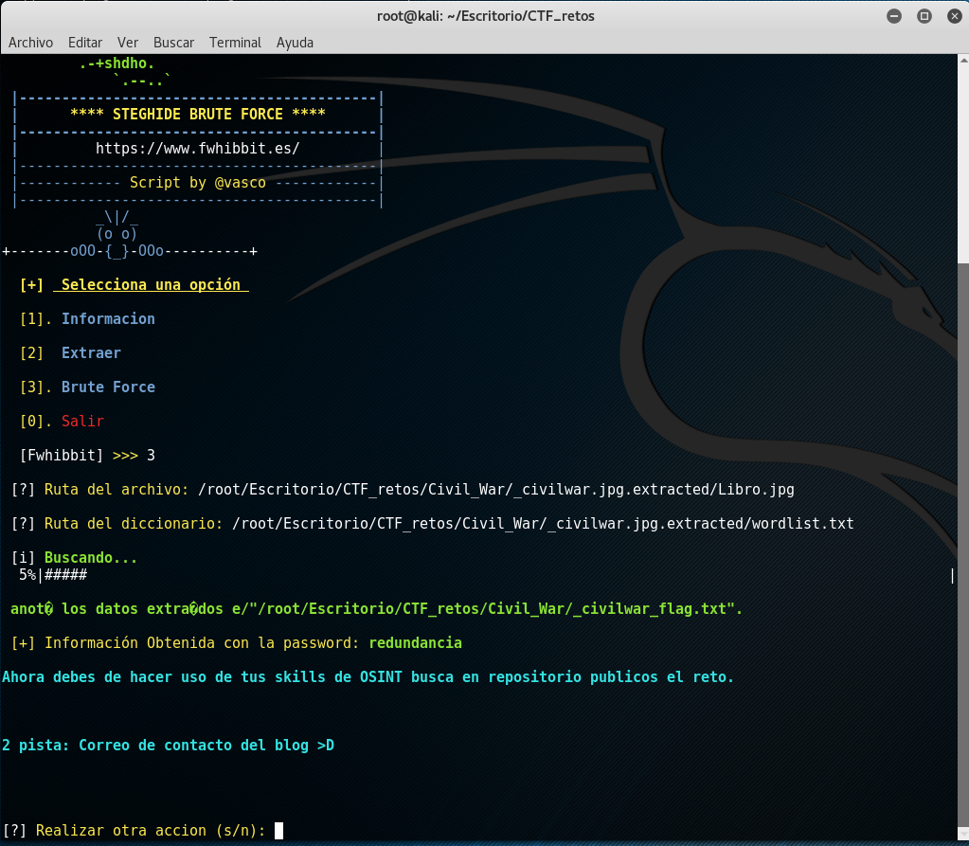The height and width of the screenshot is (846, 969).
Task: Open the Terminal menu
Action: (235, 43)
